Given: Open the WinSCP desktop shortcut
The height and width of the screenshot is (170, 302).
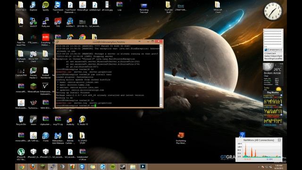Looking at the screenshot, I should pyautogui.click(x=34, y=22).
